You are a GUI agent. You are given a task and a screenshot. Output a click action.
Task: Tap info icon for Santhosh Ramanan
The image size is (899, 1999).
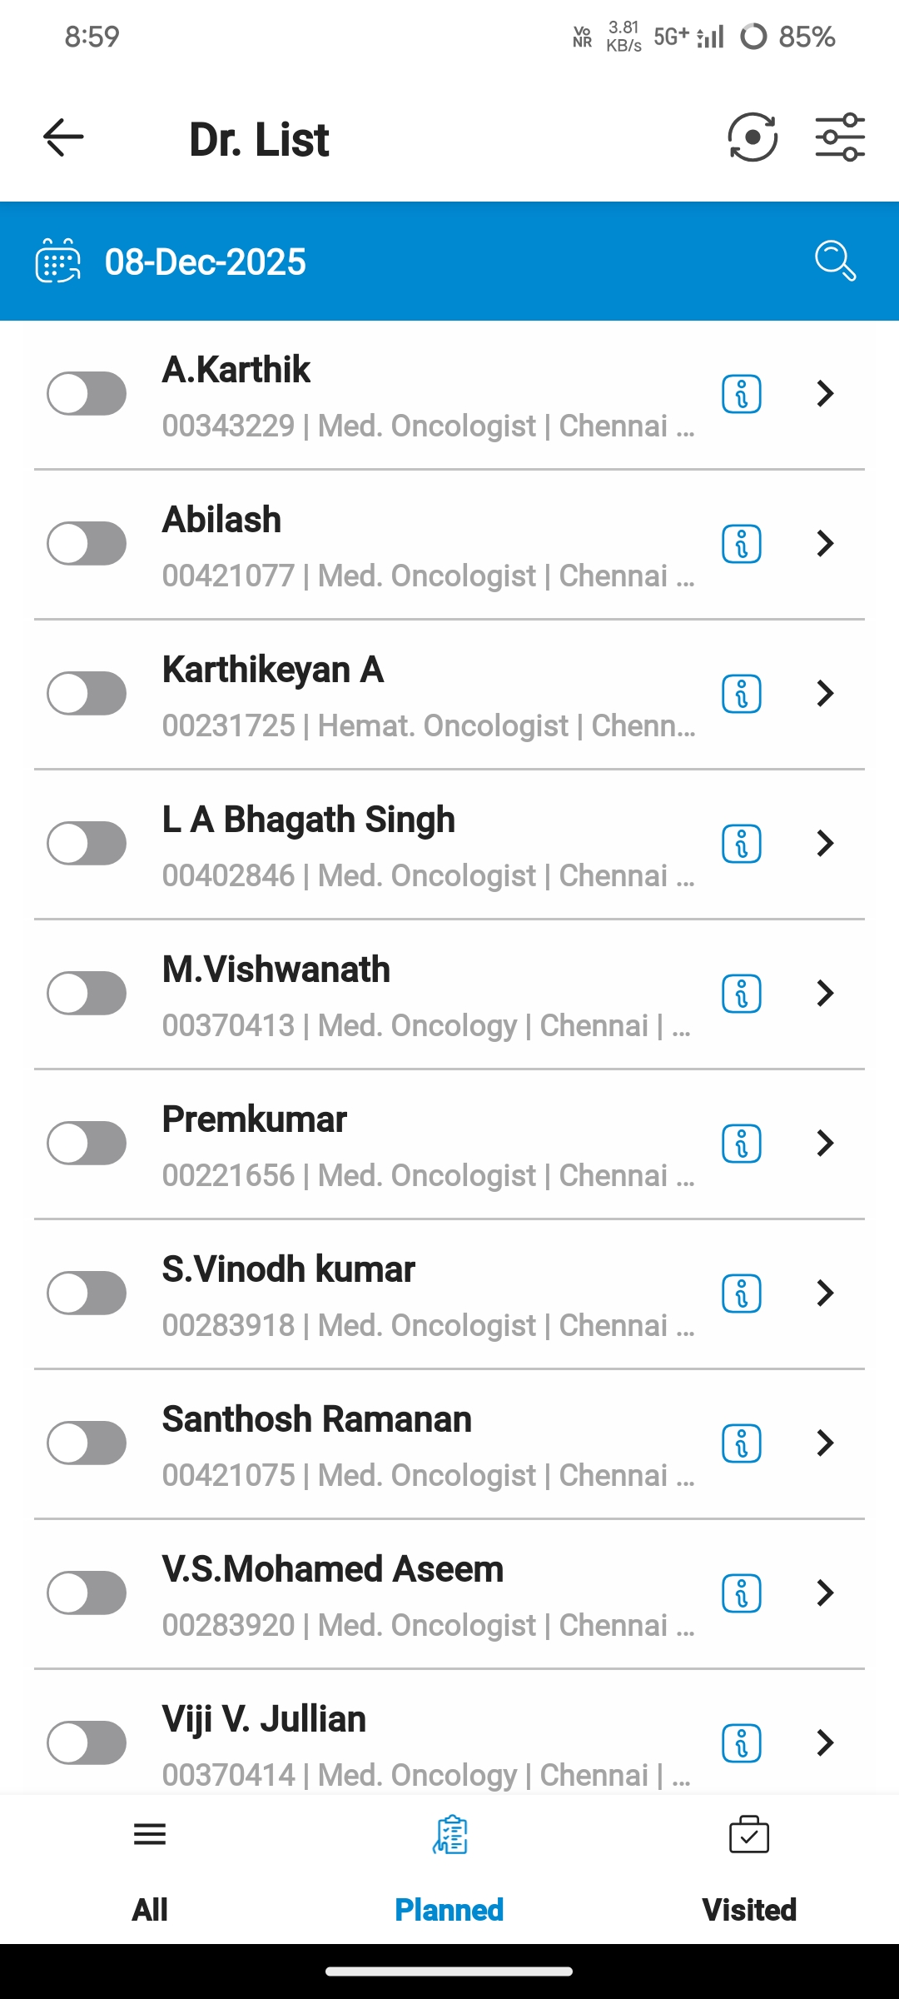tap(741, 1443)
